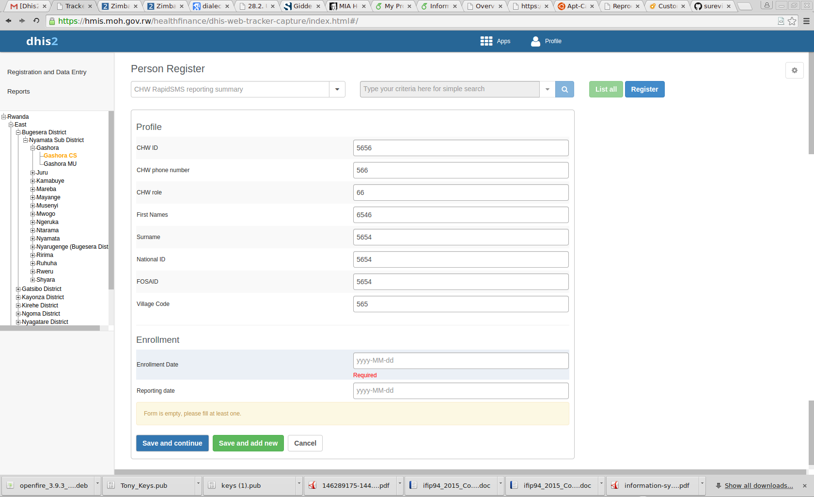Screen dimensions: 814x497
Task: Open Registration and Data Entry menu
Action: (47, 72)
